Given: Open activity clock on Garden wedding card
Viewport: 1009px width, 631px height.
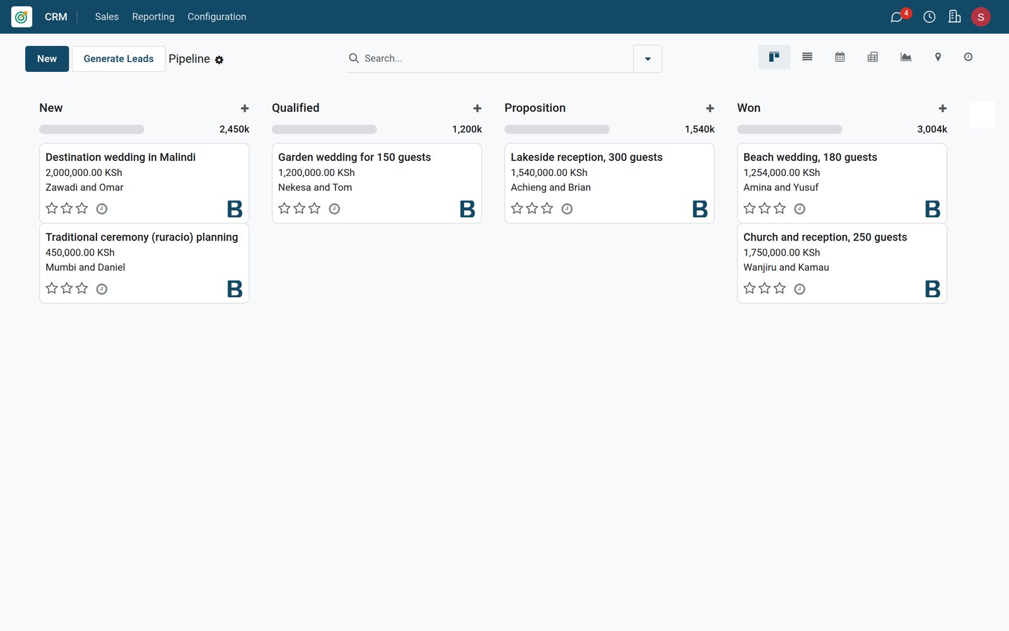Looking at the screenshot, I should click(334, 209).
